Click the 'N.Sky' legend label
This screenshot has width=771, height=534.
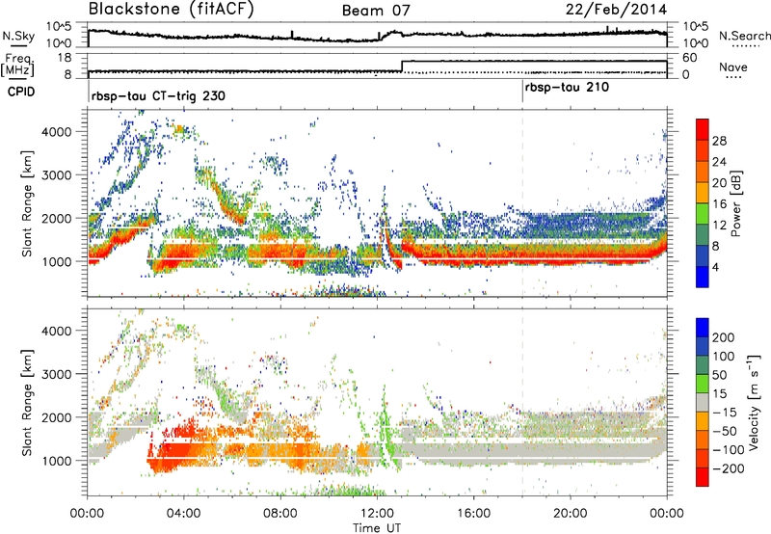click(18, 36)
